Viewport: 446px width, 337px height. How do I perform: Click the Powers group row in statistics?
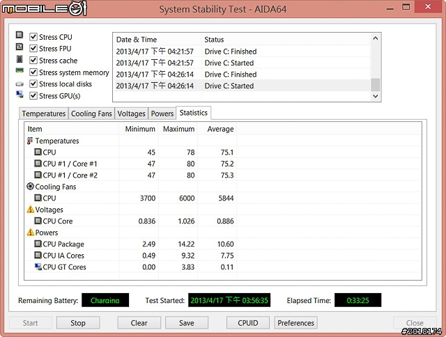pyautogui.click(x=223, y=233)
